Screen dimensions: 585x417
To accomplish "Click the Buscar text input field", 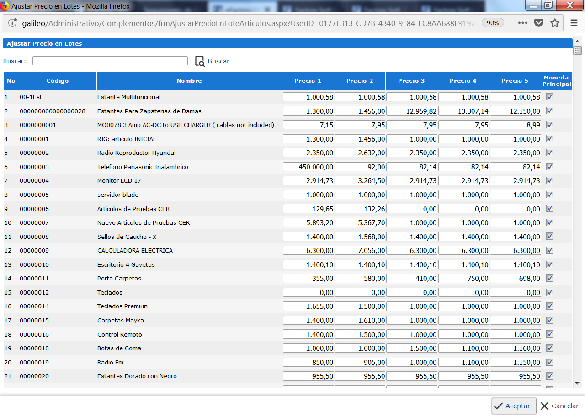I will coord(110,61).
